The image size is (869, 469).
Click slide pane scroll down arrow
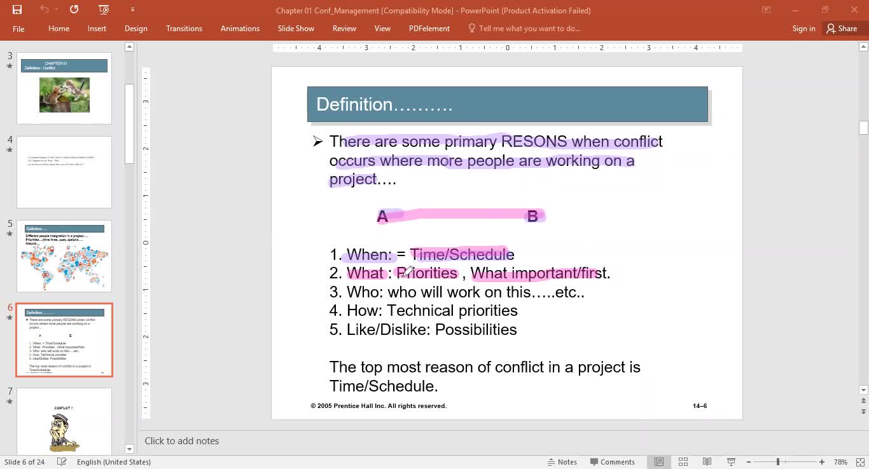coord(863,390)
